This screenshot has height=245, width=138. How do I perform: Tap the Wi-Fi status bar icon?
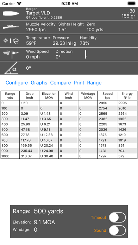coord(19,4)
